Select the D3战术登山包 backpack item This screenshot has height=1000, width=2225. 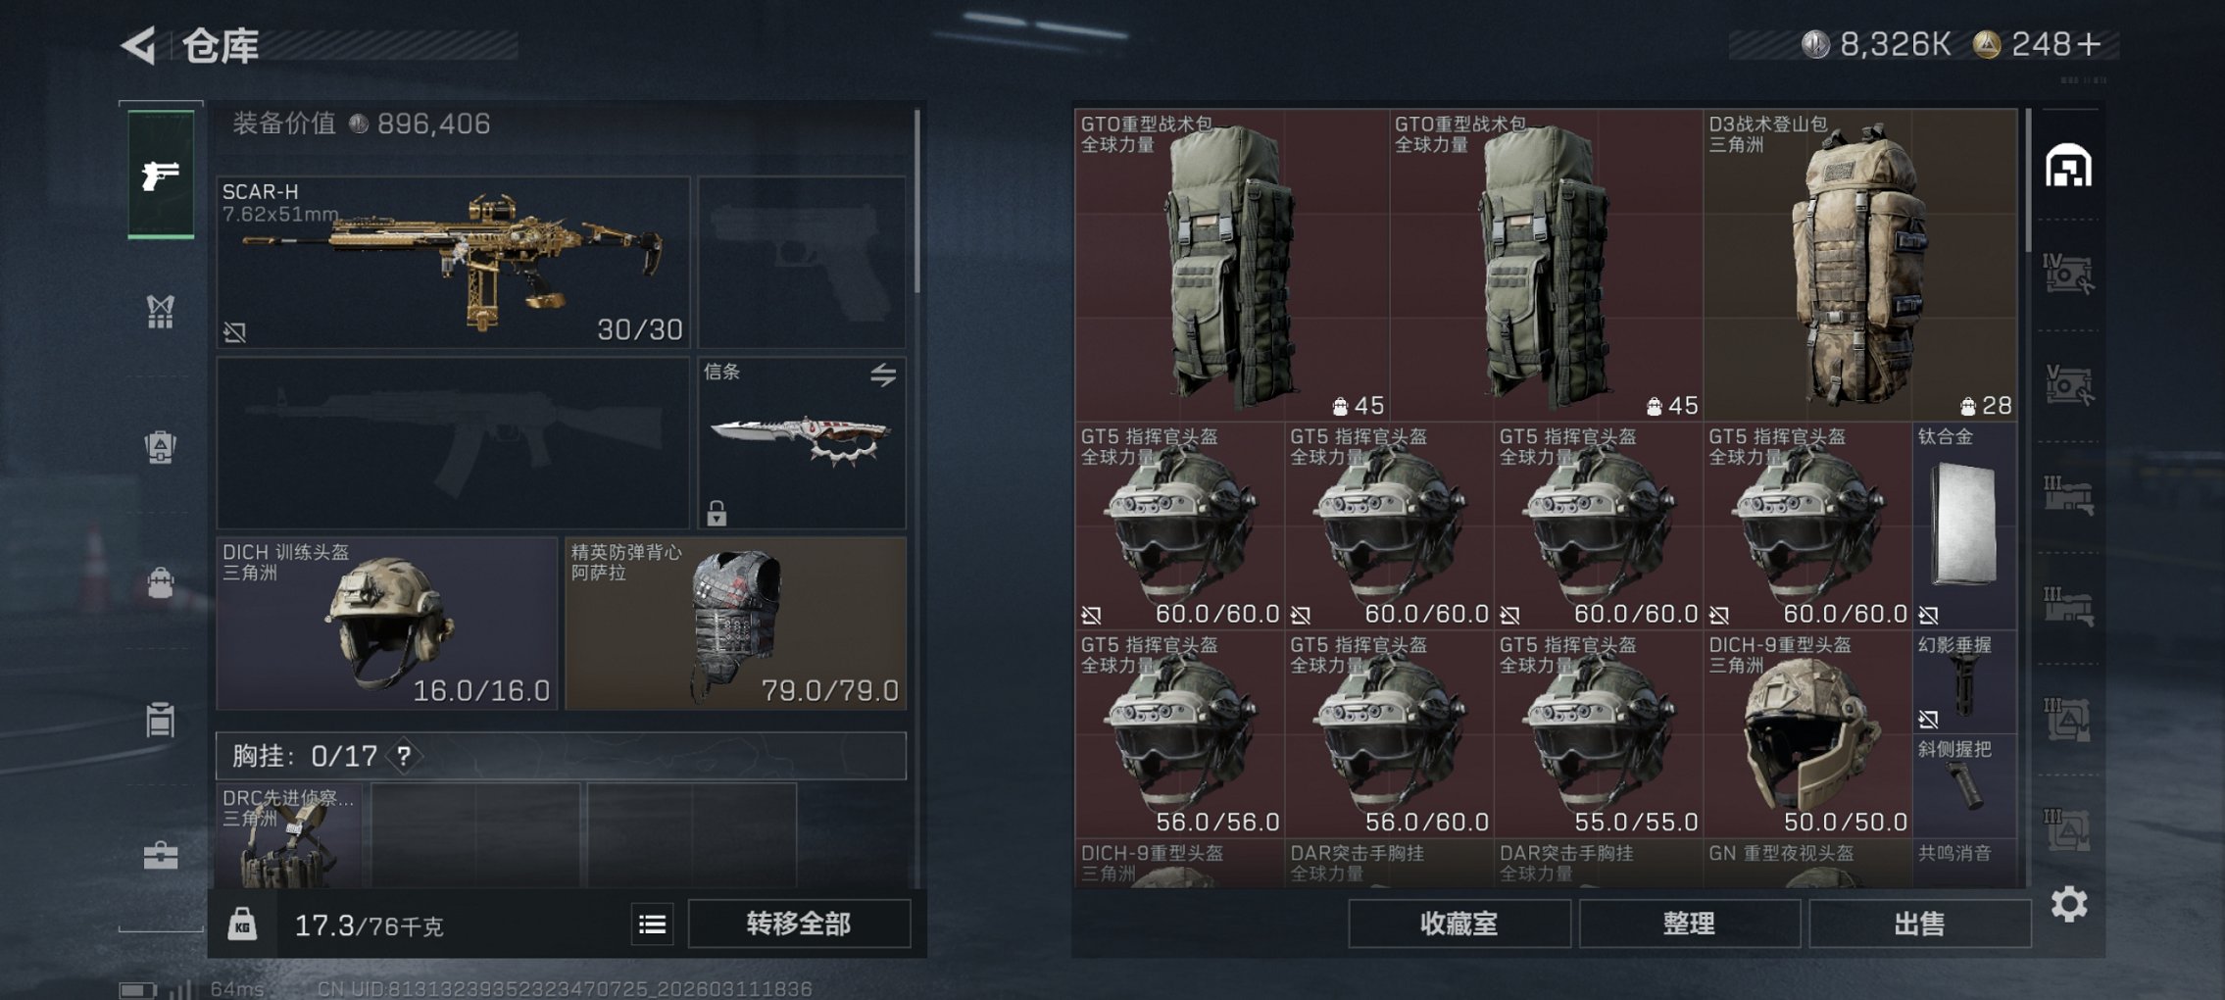1859,265
